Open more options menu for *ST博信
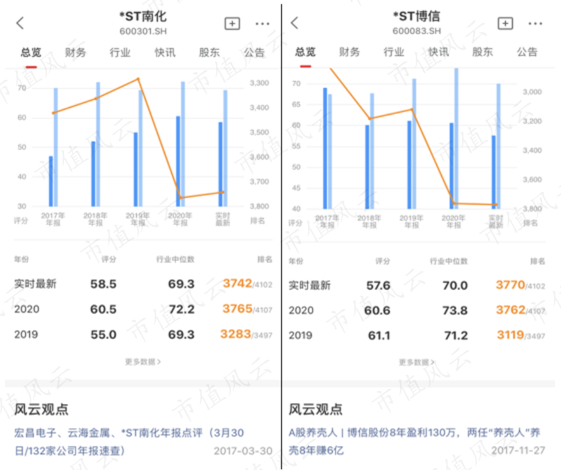 pyautogui.click(x=535, y=23)
